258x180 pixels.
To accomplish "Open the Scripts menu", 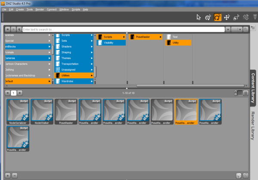I will (76, 9).
